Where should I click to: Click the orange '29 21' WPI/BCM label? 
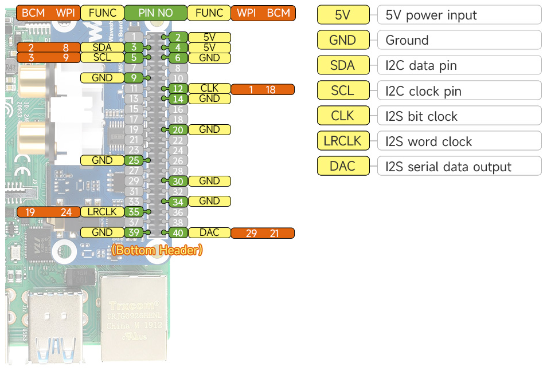[263, 232]
